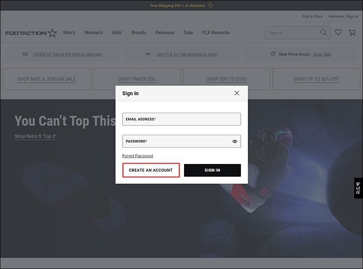363x269 pixels.
Task: Open the Shop Sale link
Action: pyautogui.click(x=322, y=54)
